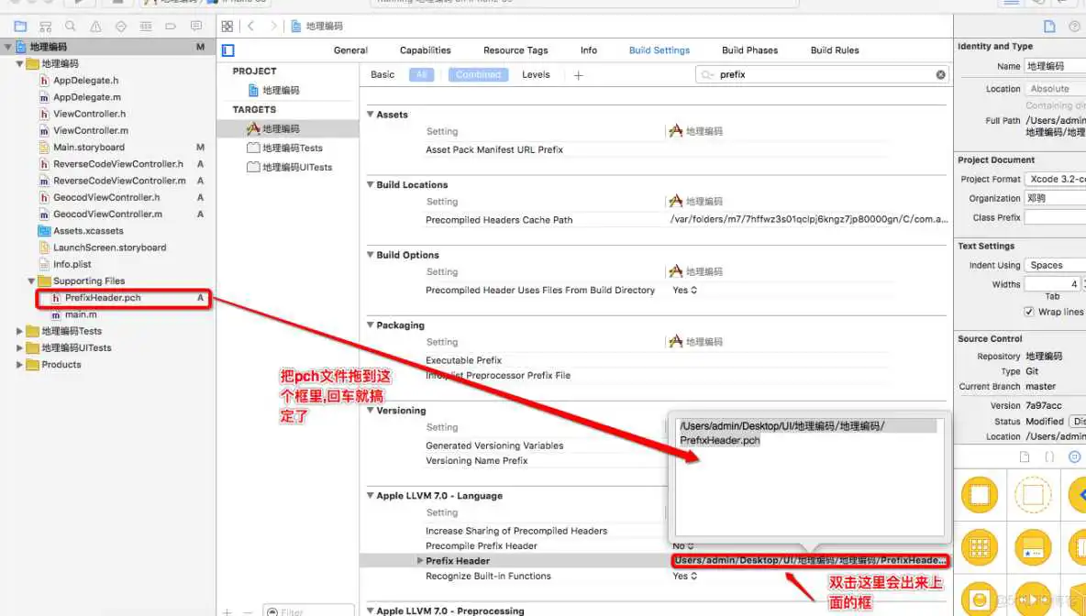The height and width of the screenshot is (616, 1086).
Task: Select the All filter toggle
Action: tap(421, 75)
